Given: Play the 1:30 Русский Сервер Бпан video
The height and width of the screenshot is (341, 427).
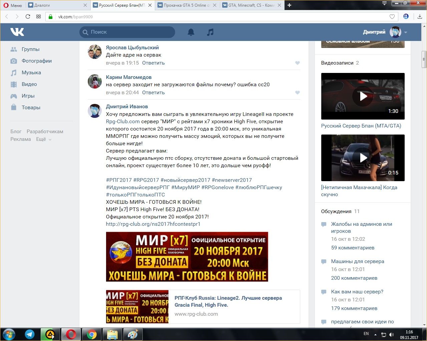Looking at the screenshot, I should pos(363,96).
